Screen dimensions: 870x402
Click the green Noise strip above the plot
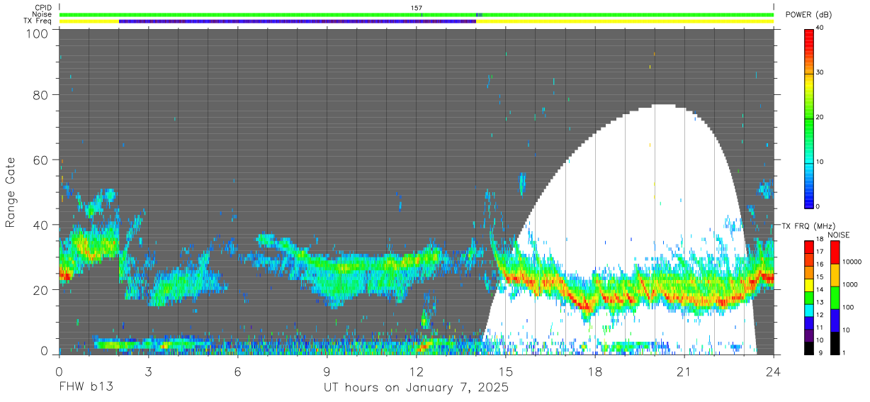[417, 14]
